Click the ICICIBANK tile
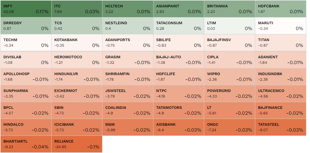Screen dimensions: 310x153 coord(77,127)
